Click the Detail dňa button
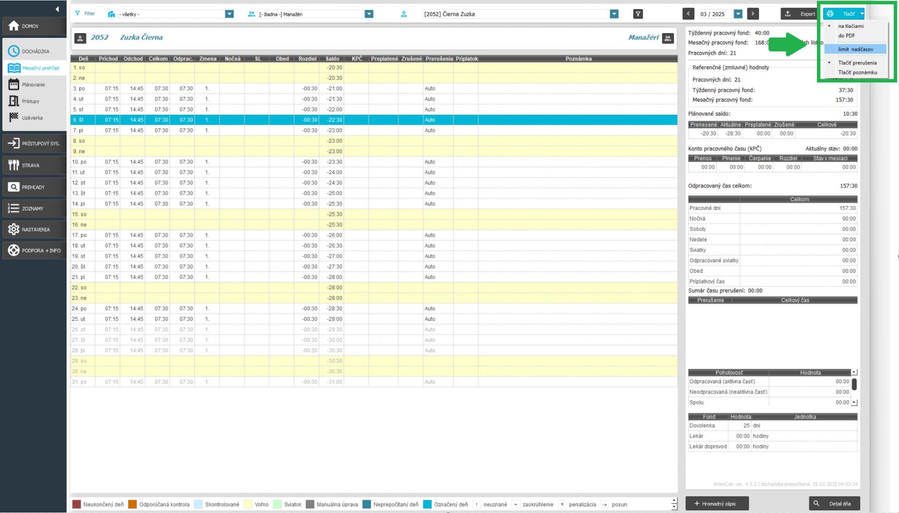The height and width of the screenshot is (513, 899). coord(835,503)
